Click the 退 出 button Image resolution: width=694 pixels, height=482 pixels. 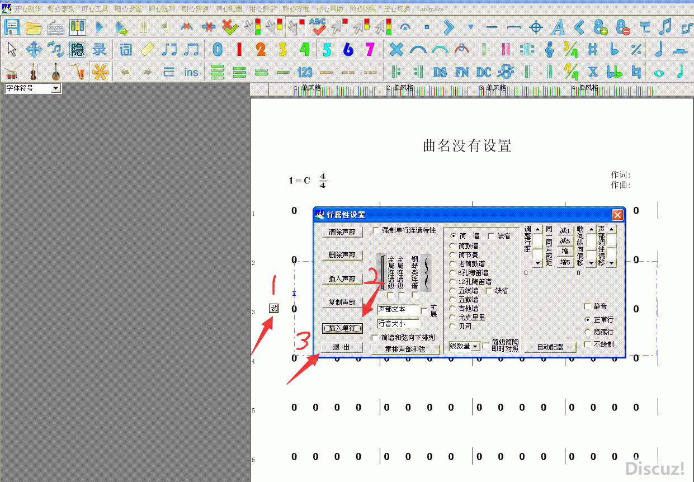click(x=342, y=347)
